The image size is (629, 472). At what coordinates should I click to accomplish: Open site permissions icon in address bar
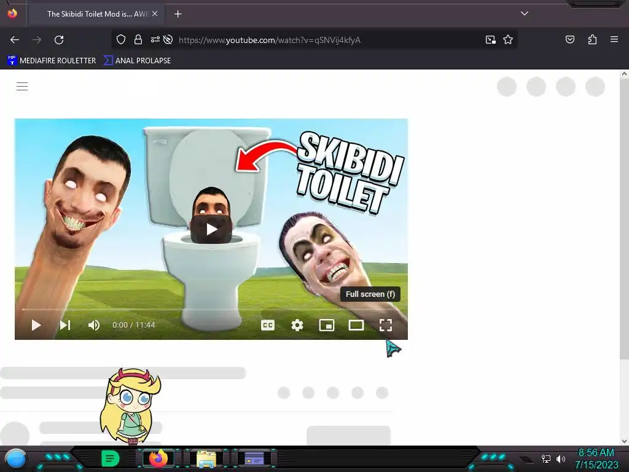tap(155, 39)
